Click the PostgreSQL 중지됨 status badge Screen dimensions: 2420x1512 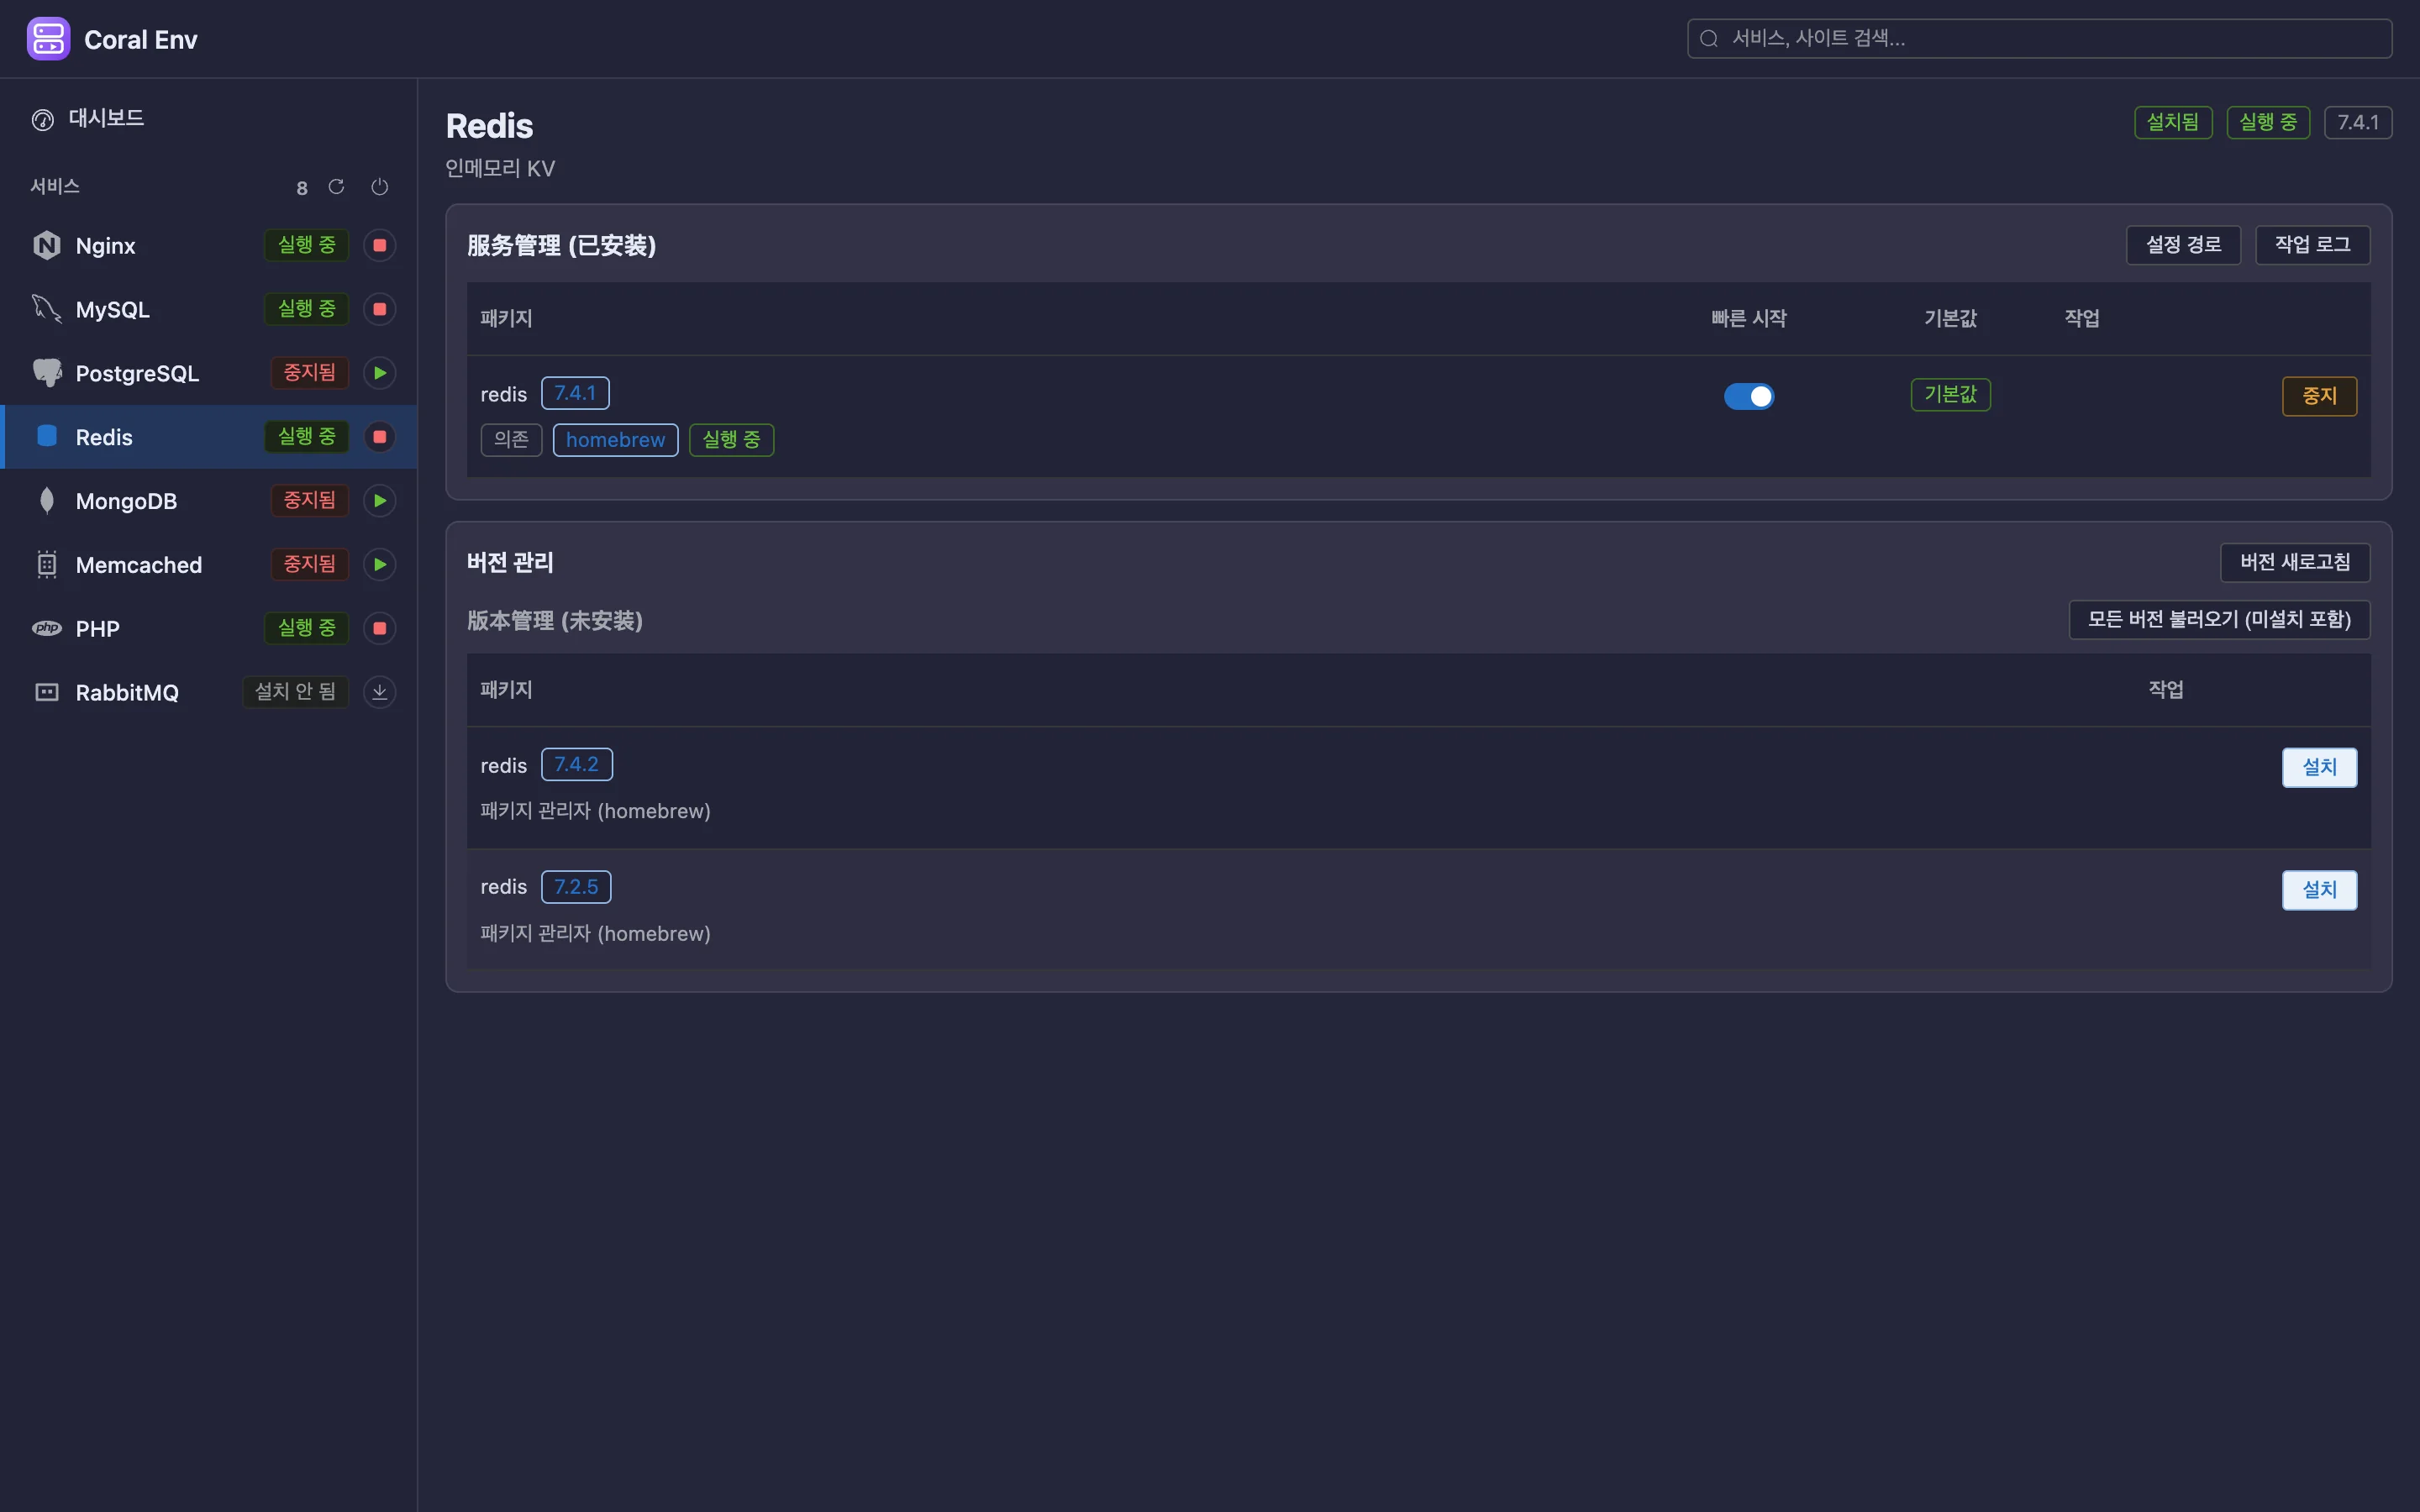[x=309, y=373]
